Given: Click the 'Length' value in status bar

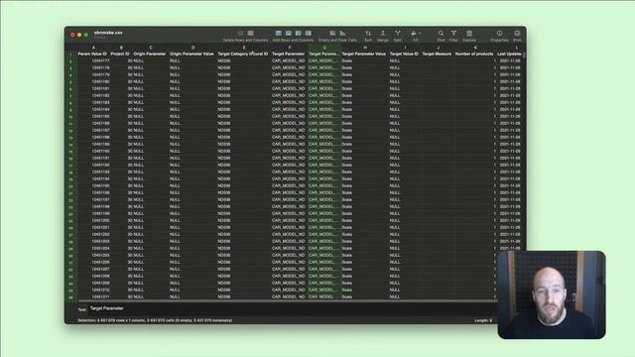Looking at the screenshot, I should coord(483,320).
